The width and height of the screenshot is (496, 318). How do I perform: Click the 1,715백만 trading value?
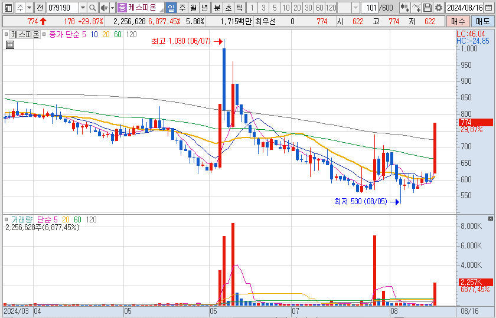pyautogui.click(x=236, y=21)
